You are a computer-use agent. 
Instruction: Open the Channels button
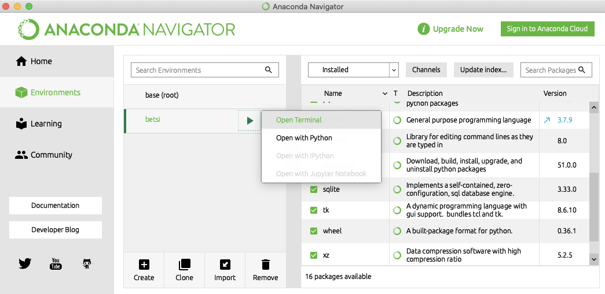coord(426,70)
